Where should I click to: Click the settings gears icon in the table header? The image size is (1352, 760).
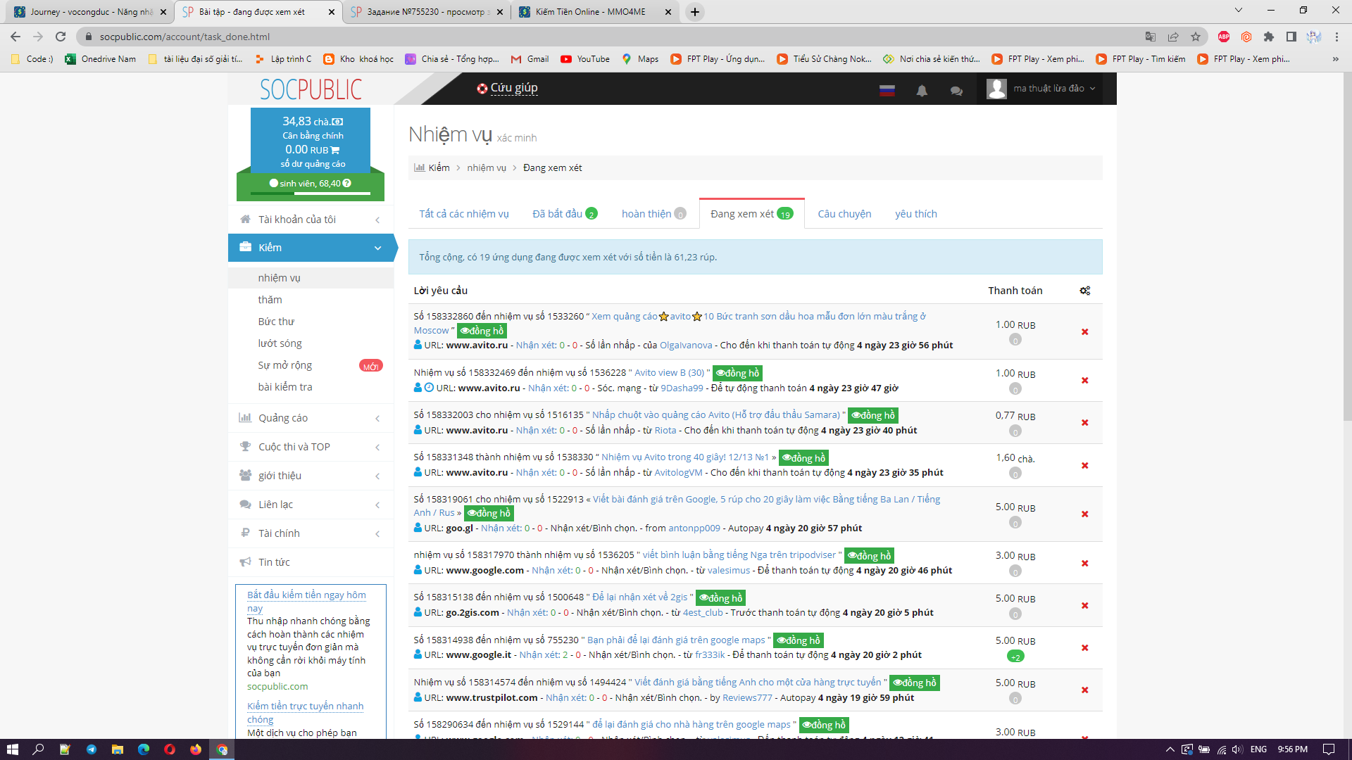pos(1084,291)
